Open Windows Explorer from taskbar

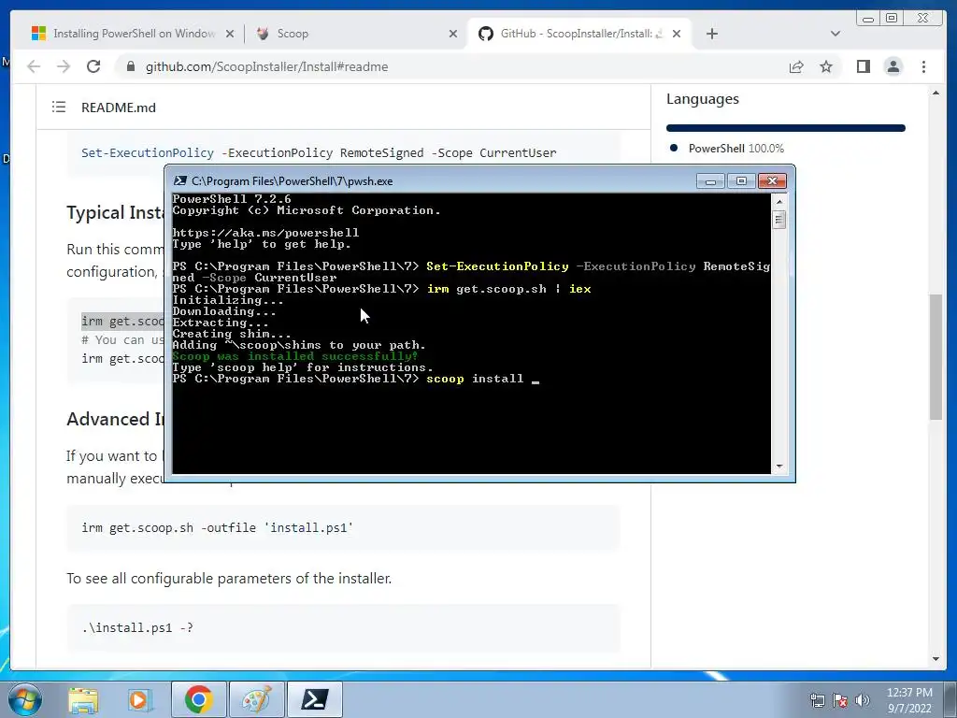point(83,699)
